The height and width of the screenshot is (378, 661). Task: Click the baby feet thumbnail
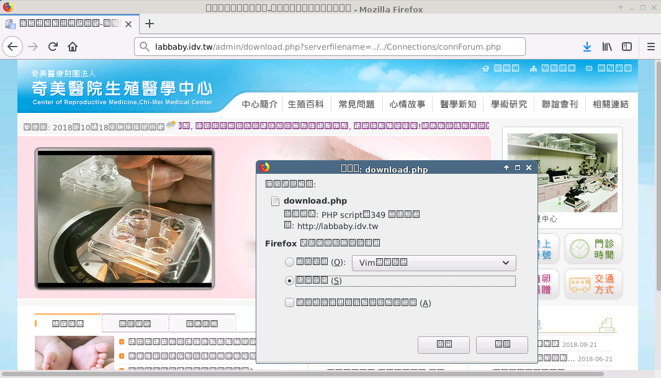tap(74, 353)
